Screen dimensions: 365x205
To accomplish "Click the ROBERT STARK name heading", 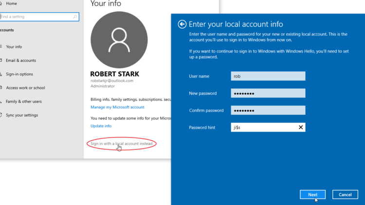I will coord(115,74).
